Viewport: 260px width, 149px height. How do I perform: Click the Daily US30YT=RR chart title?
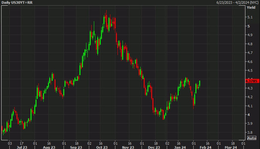click(17, 2)
